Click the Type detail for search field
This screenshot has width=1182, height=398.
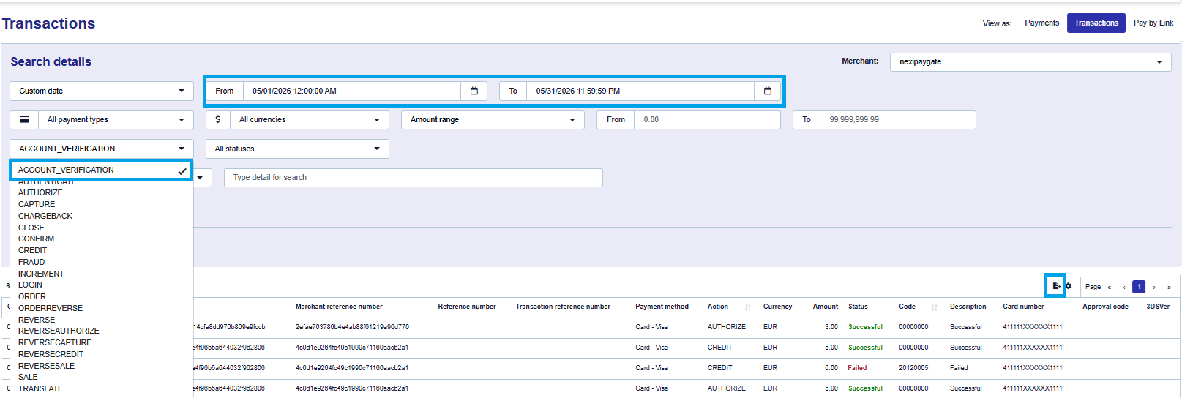pos(414,177)
